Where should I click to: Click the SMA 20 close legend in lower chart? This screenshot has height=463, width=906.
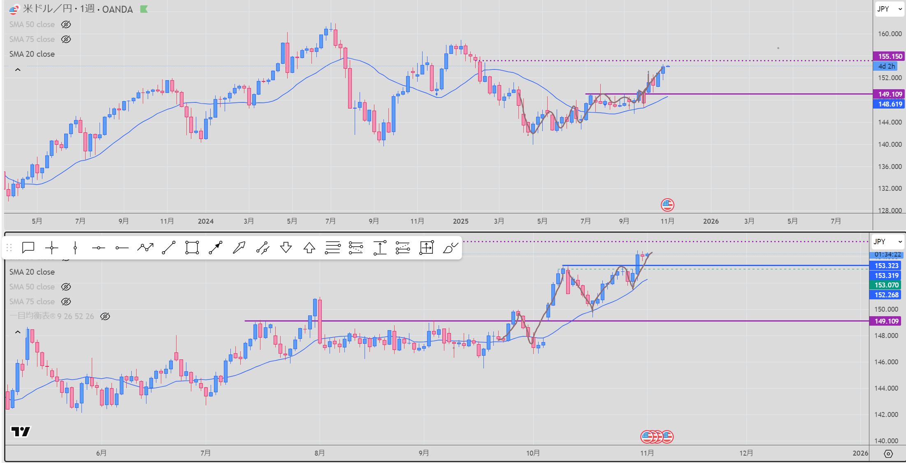[32, 272]
